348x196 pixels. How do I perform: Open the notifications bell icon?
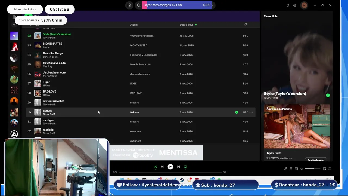point(288,5)
